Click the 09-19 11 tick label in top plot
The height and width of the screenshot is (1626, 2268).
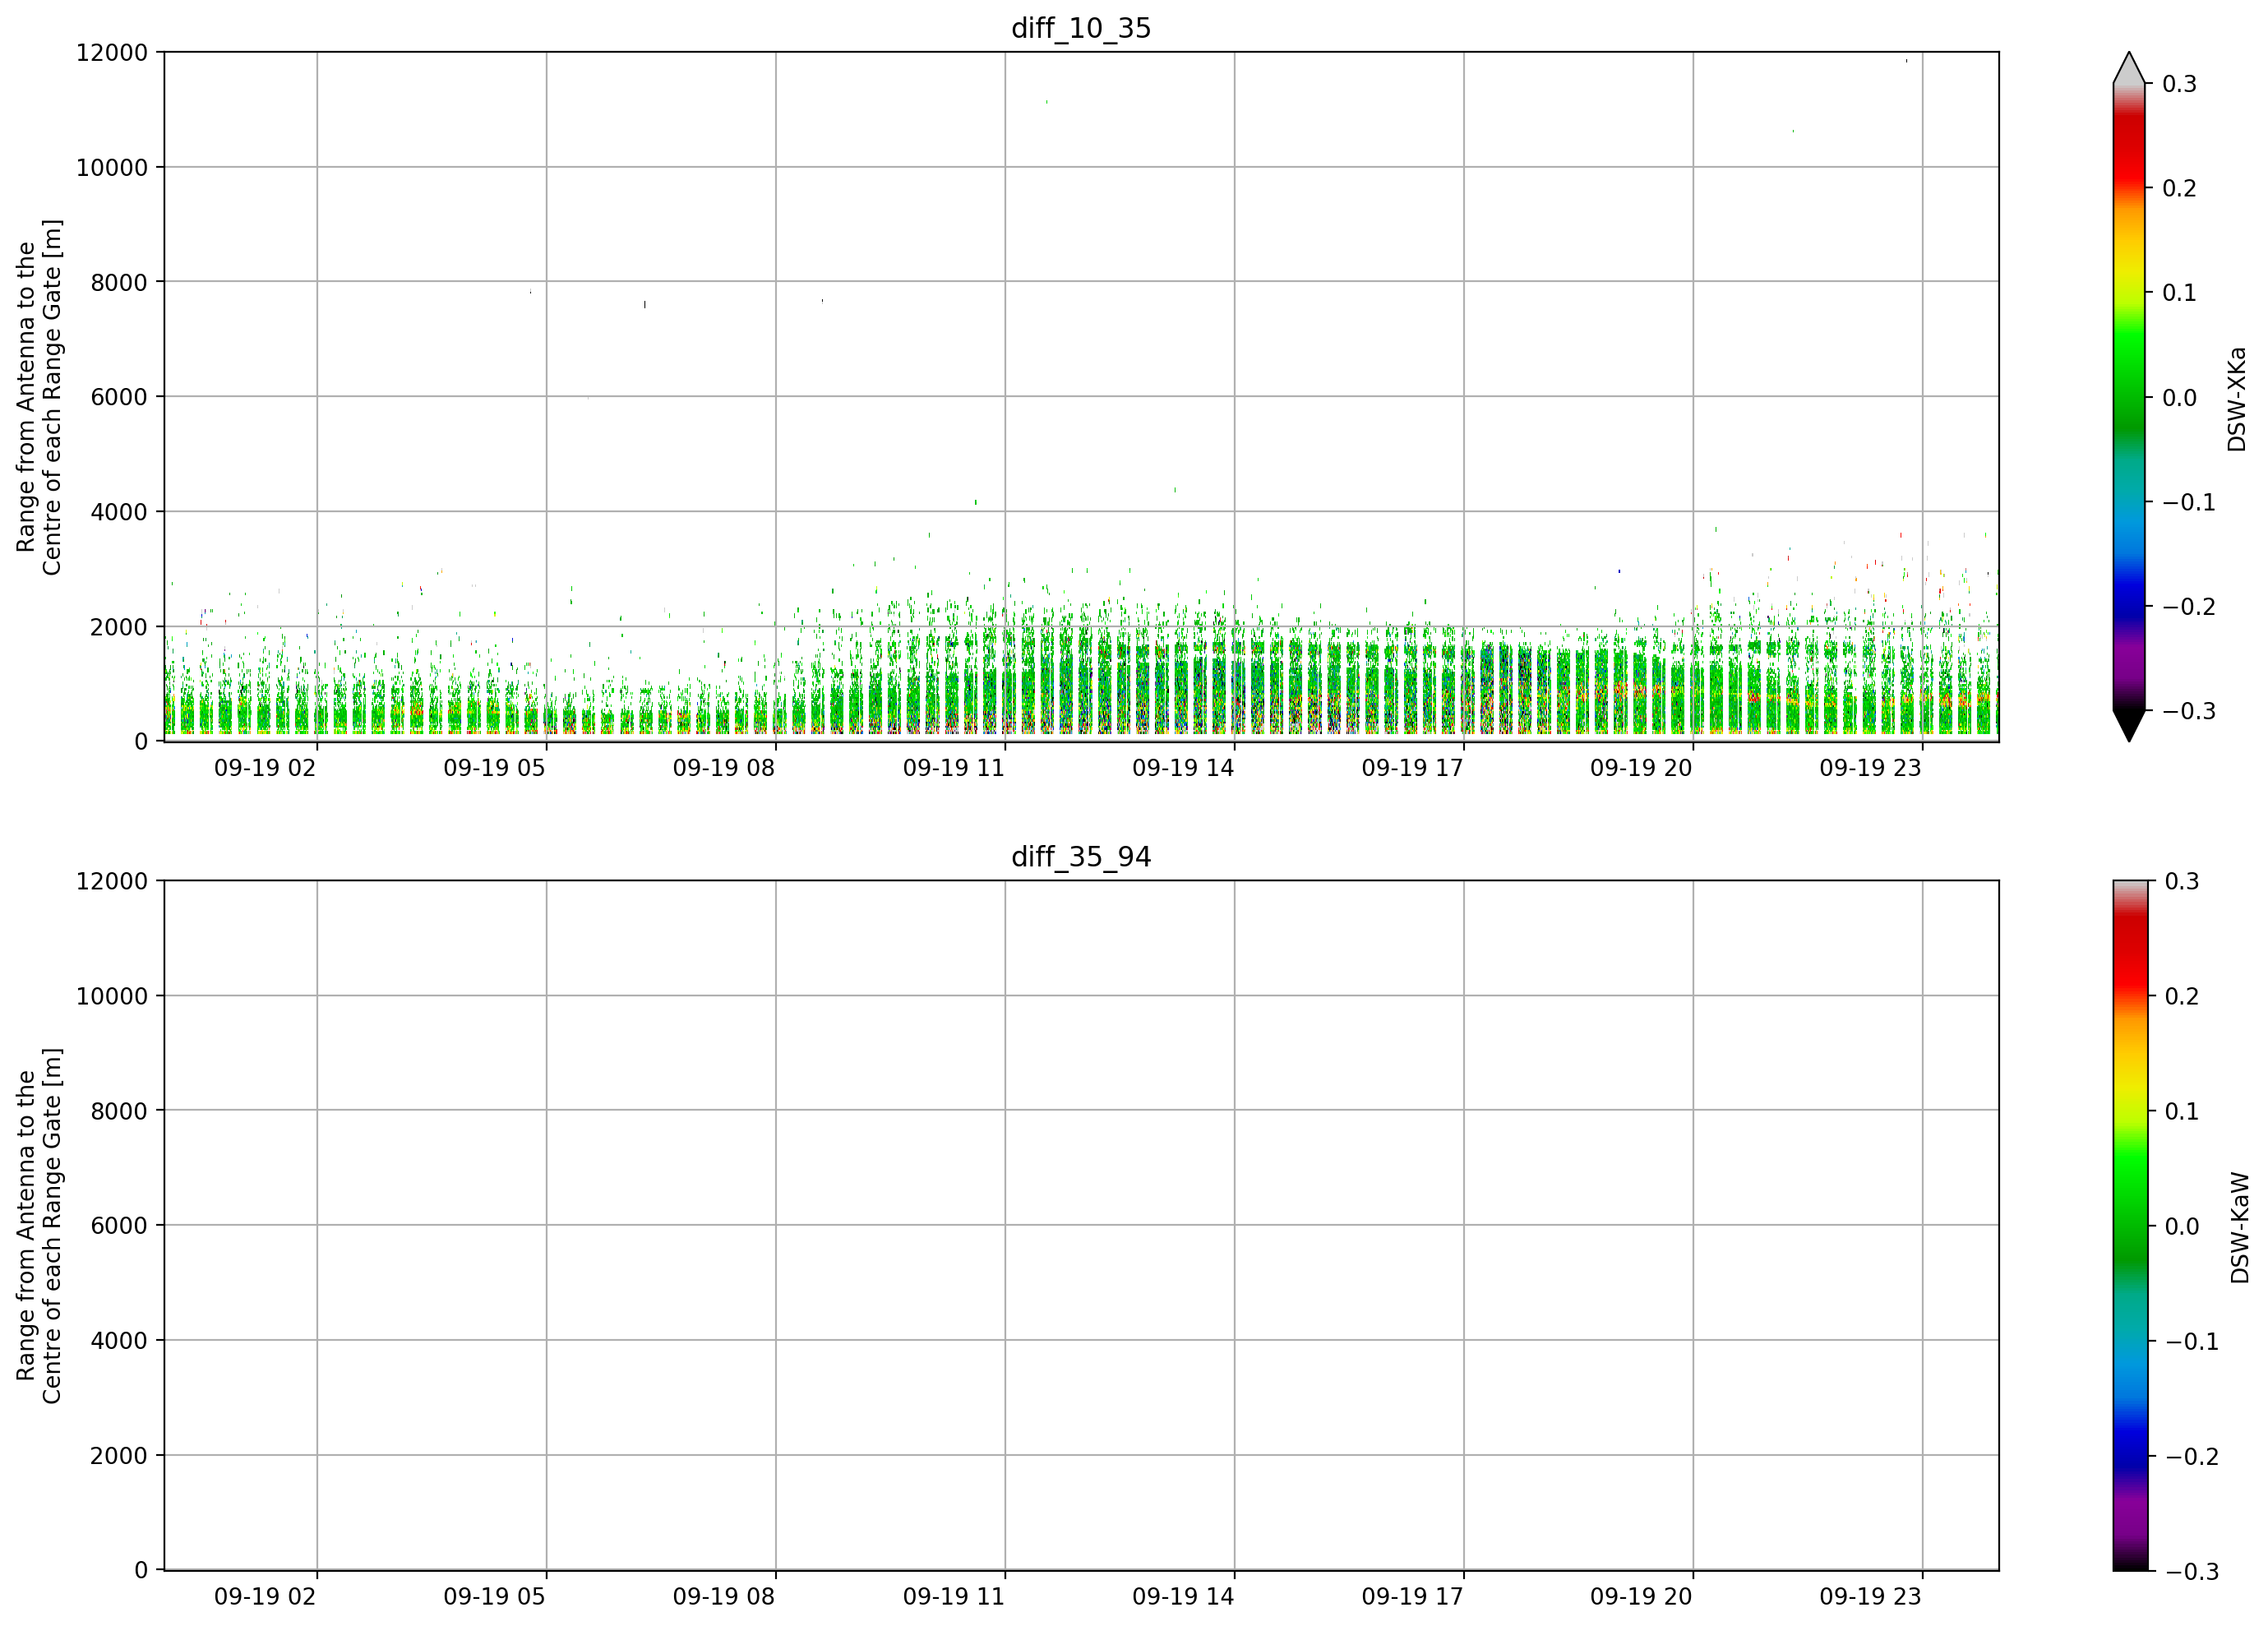(x=953, y=768)
